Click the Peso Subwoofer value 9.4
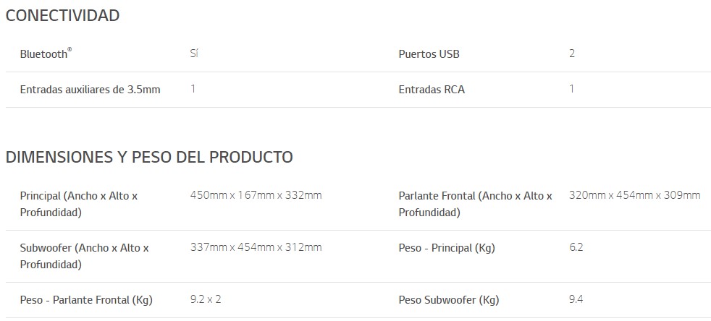Image resolution: width=711 pixels, height=321 pixels. 576,299
